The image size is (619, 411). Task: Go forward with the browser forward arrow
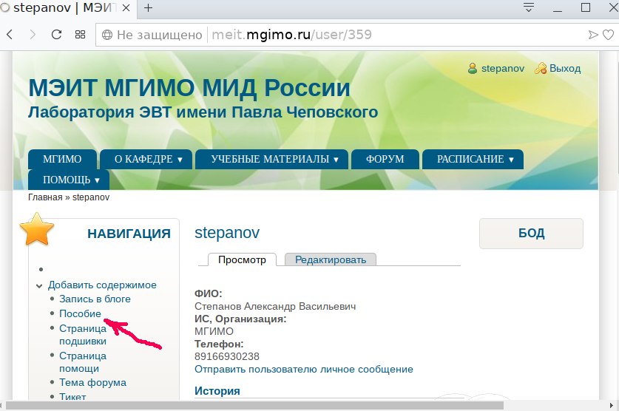tap(33, 35)
